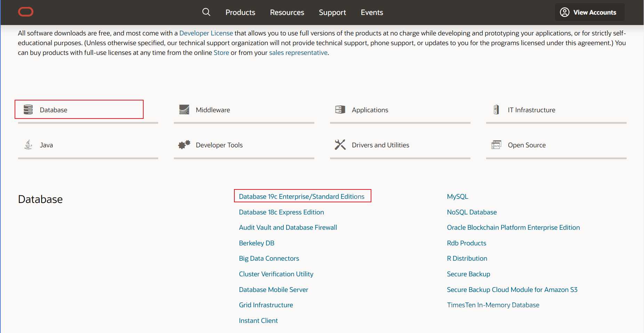The width and height of the screenshot is (644, 333).
Task: Click the Database section heading text
Action: click(40, 199)
